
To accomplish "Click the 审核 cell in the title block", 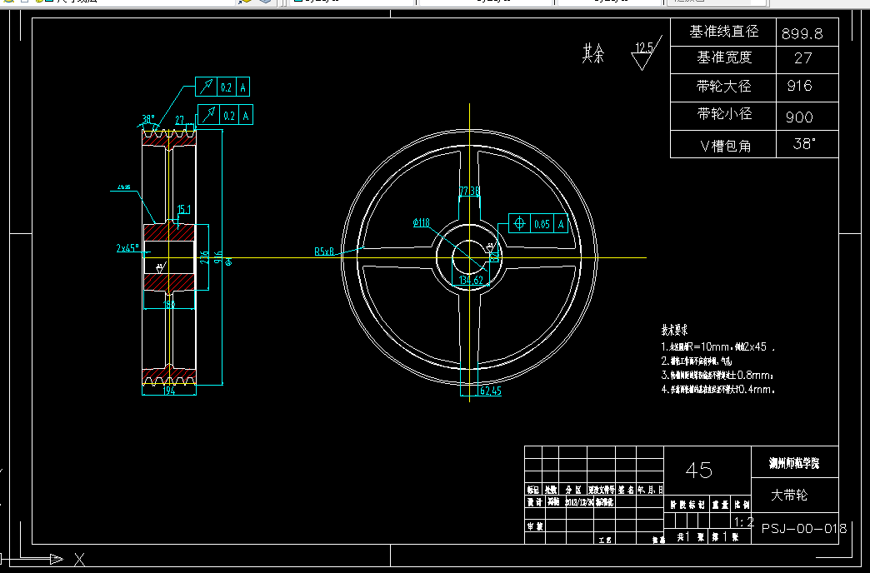I will pos(536,526).
